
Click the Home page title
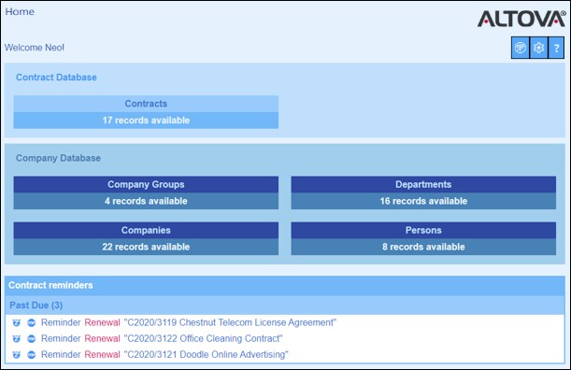pyautogui.click(x=20, y=11)
